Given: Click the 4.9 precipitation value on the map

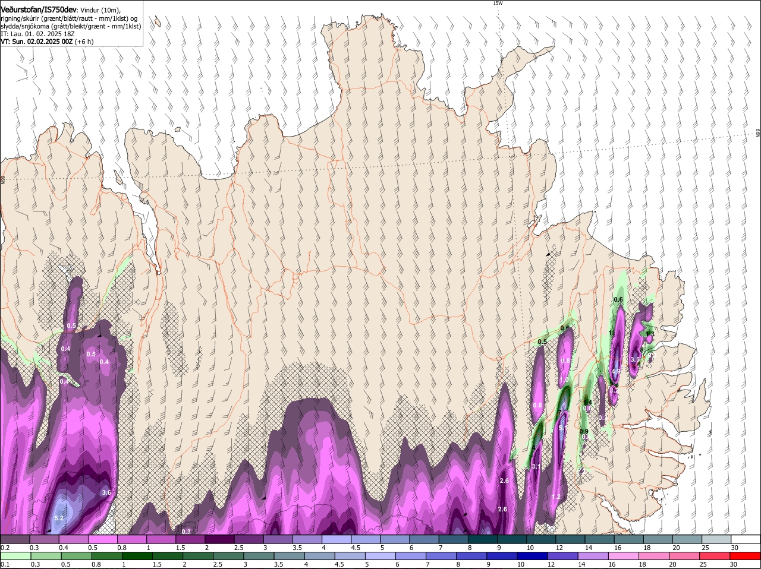Looking at the screenshot, I should (616, 371).
